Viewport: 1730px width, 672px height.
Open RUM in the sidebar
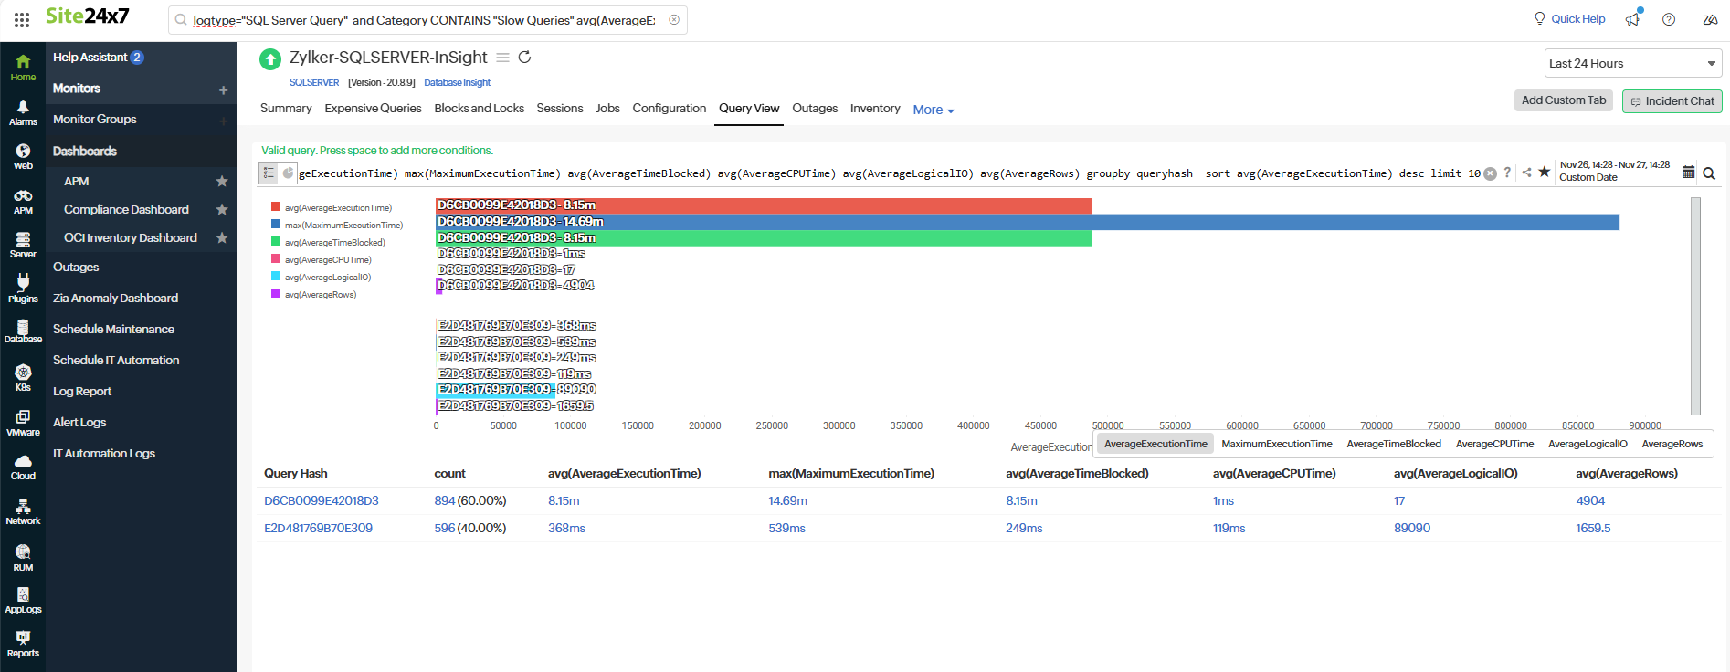[x=23, y=558]
